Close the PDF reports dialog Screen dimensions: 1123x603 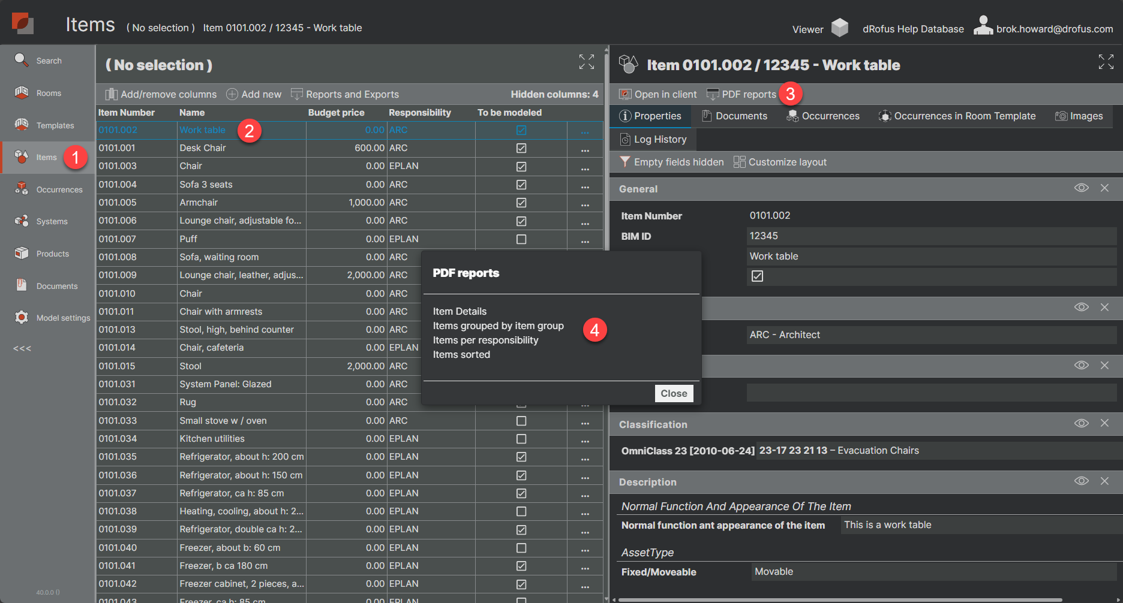(x=673, y=393)
